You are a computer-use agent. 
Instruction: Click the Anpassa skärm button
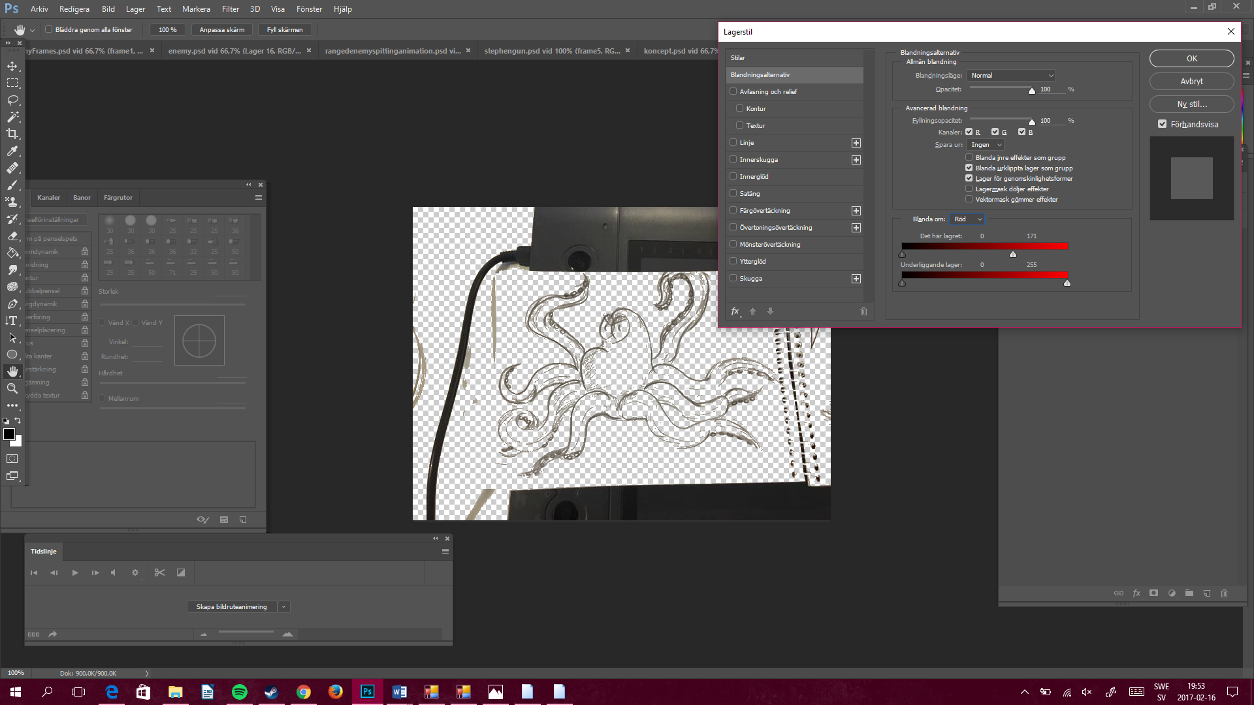pos(221,29)
